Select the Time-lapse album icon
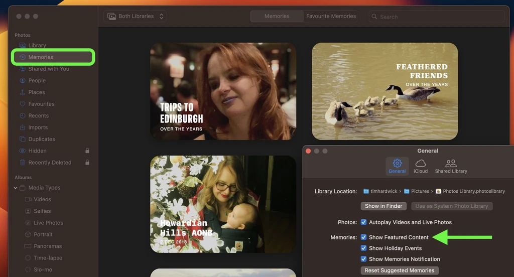Screen dimensions: 514x277 click(x=28, y=258)
